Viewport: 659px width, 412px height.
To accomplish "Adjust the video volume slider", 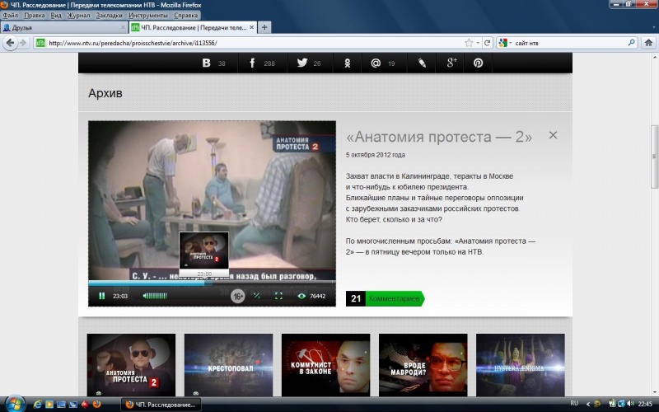I will click(x=154, y=296).
